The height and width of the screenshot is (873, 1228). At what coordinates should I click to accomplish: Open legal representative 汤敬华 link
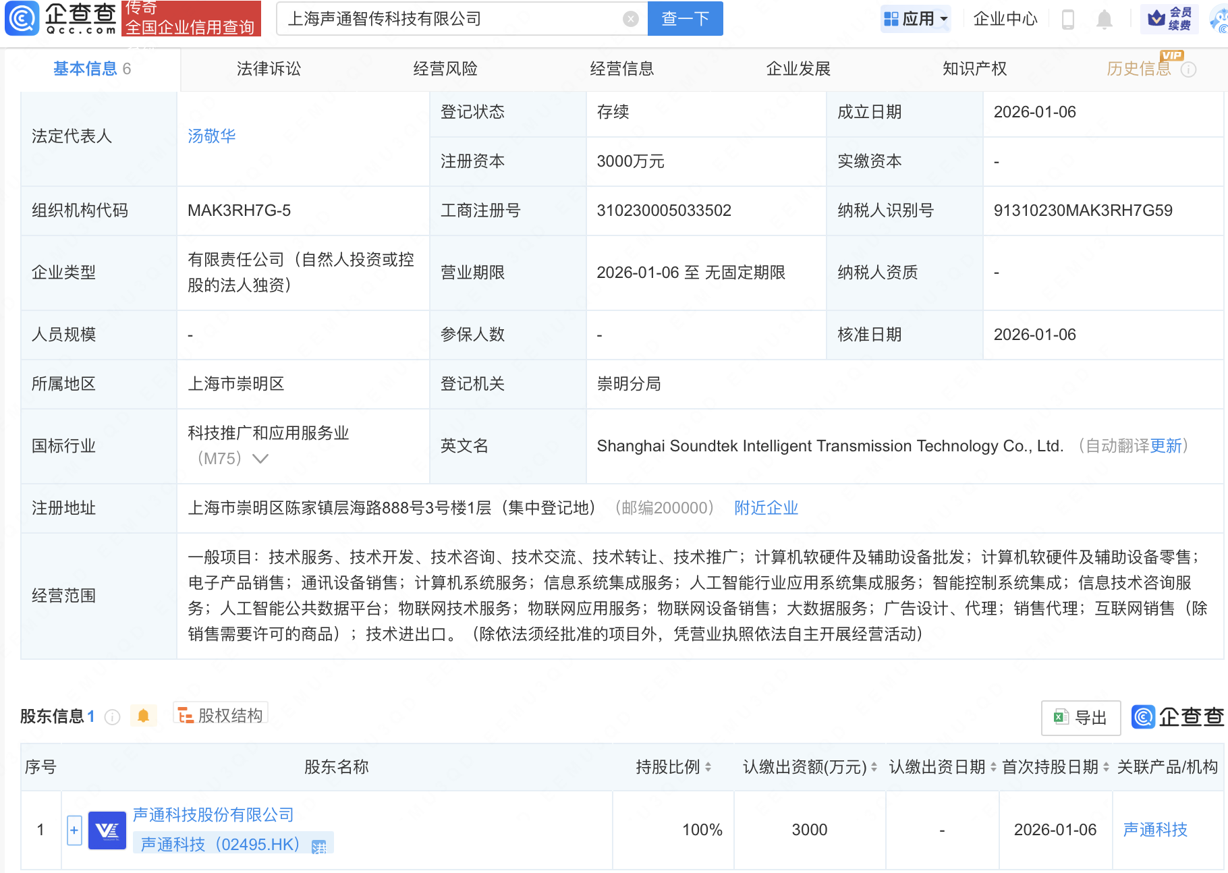pyautogui.click(x=211, y=136)
